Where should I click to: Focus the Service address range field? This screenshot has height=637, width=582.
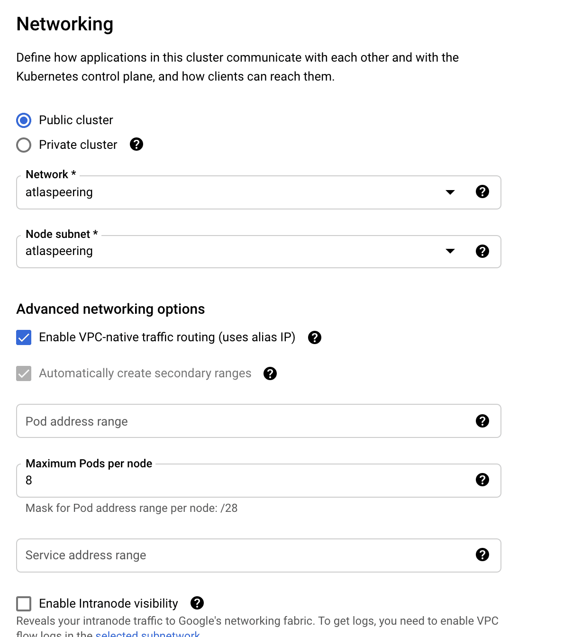(237, 555)
